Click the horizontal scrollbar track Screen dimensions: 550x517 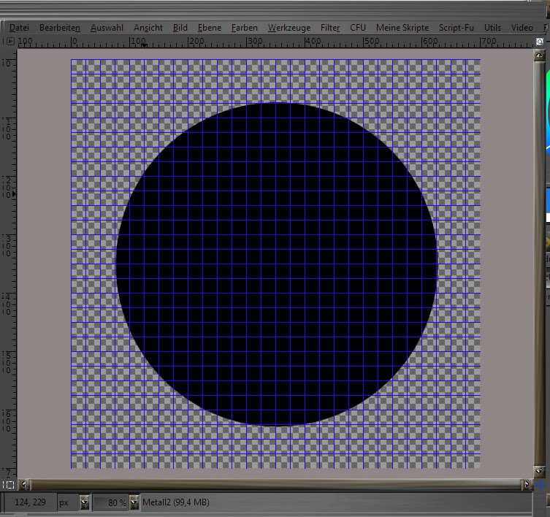click(x=275, y=484)
